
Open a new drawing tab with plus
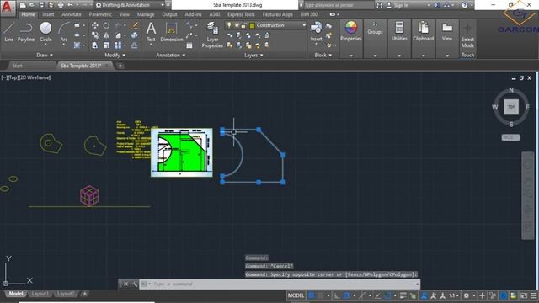point(120,66)
